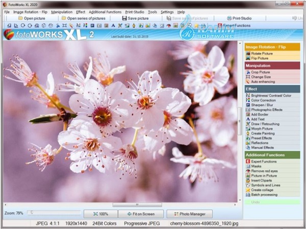The height and width of the screenshot is (229, 306).
Task: Open Brightness/ Contrast/ Color in the Effect panel
Action: [x=272, y=96]
